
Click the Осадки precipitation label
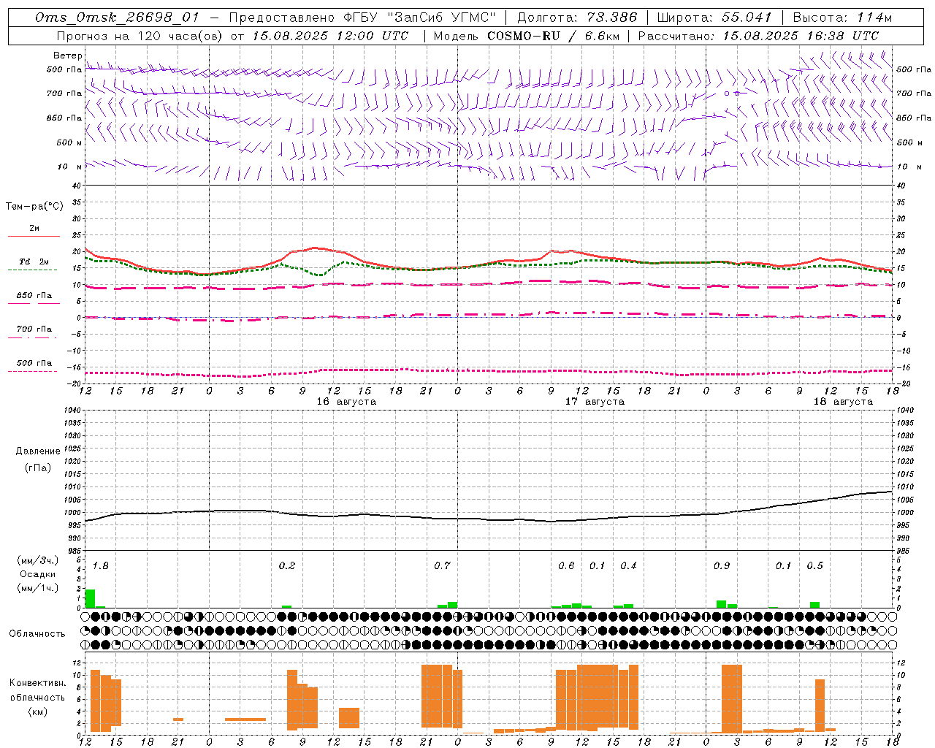tap(38, 574)
